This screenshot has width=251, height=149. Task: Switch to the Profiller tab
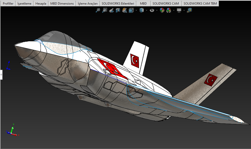(x=8, y=4)
